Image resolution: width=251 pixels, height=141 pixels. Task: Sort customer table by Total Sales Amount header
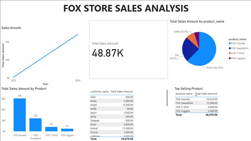[122, 92]
